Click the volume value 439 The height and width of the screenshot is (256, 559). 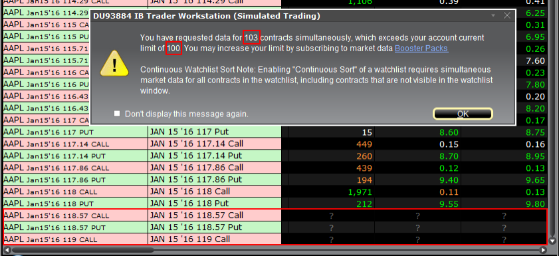(x=364, y=168)
